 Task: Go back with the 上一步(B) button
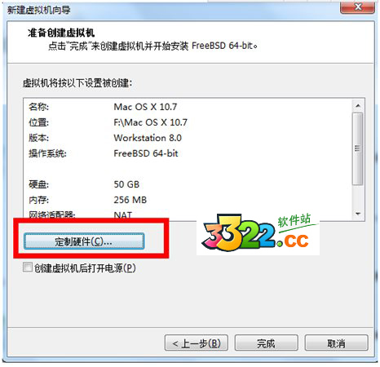pyautogui.click(x=196, y=343)
